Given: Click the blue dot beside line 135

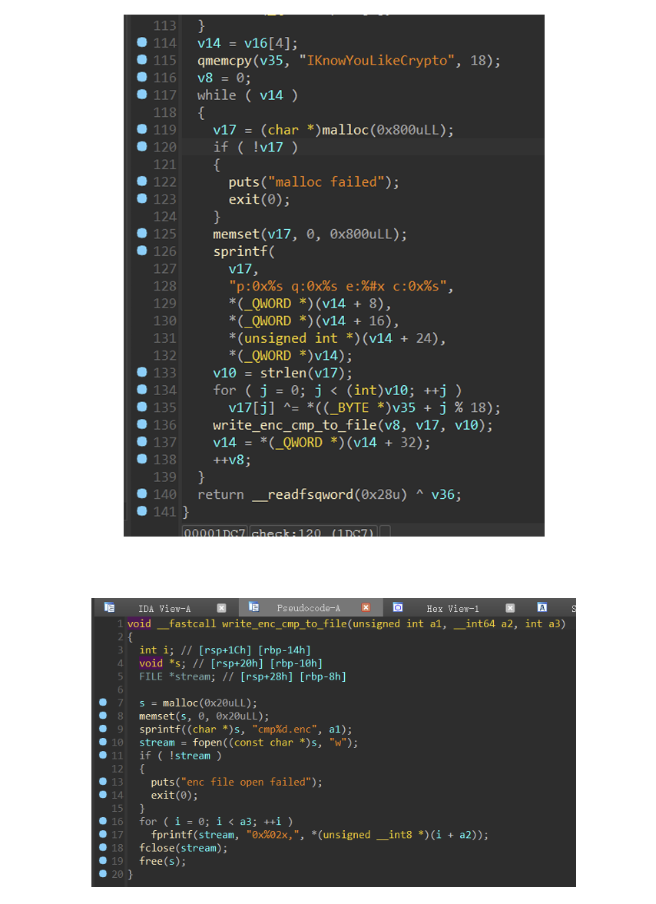Looking at the screenshot, I should [x=141, y=407].
